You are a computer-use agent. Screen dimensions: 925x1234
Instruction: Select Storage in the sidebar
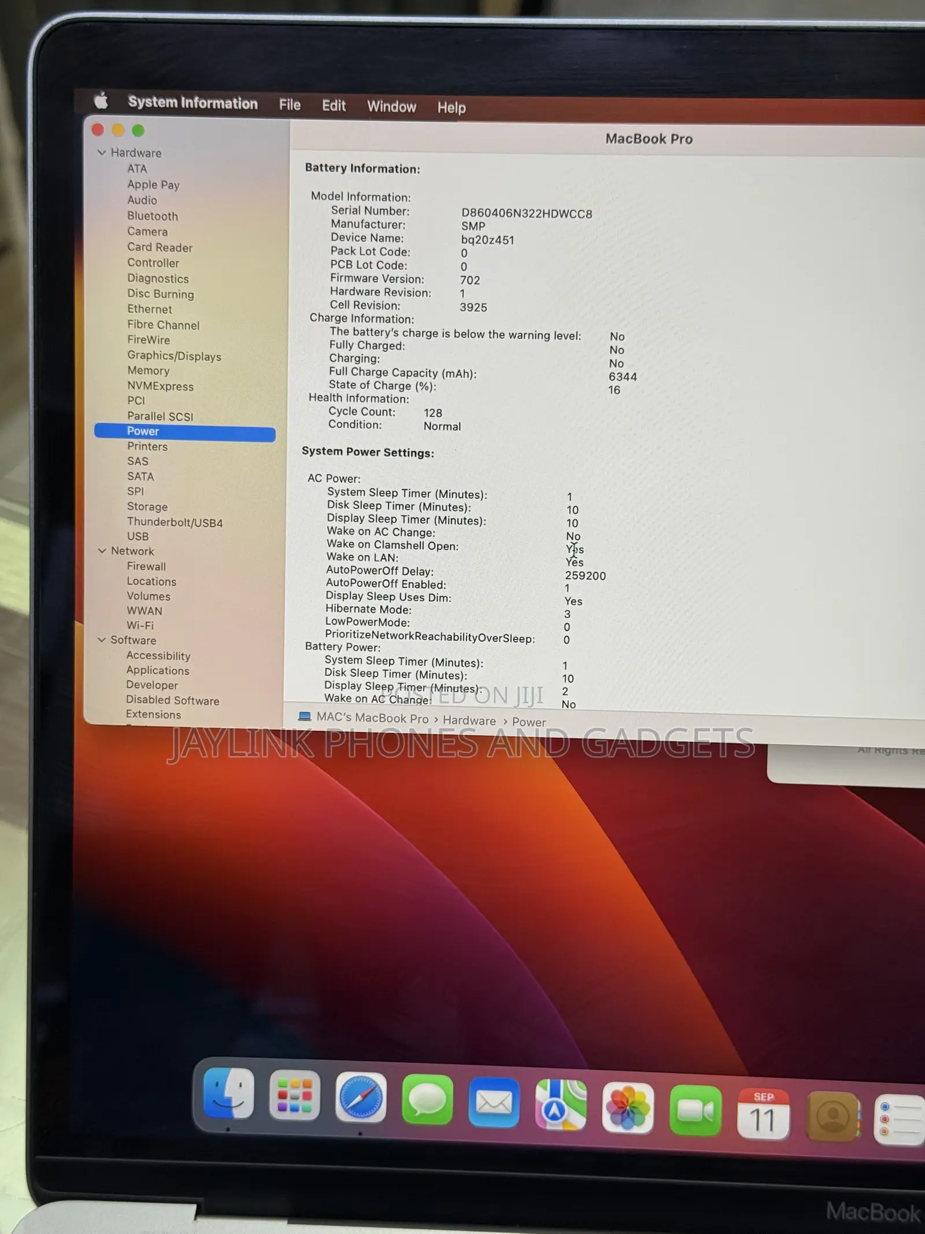point(147,507)
